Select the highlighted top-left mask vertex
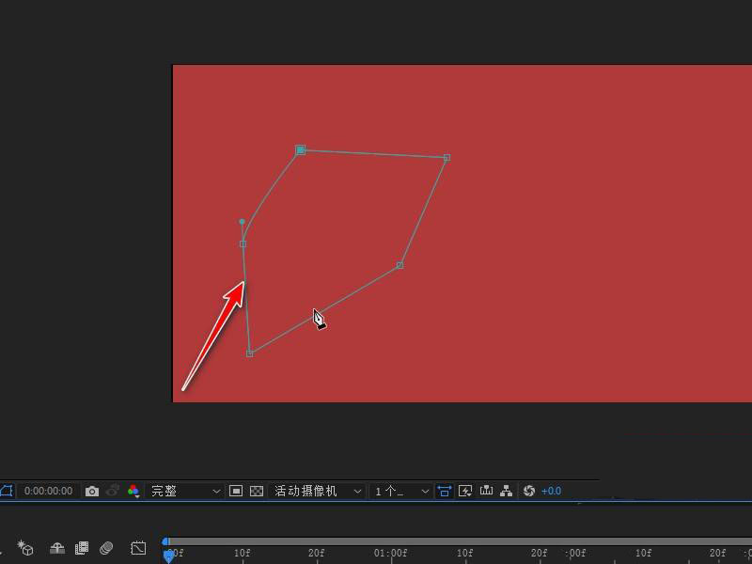752x564 pixels. (x=300, y=150)
